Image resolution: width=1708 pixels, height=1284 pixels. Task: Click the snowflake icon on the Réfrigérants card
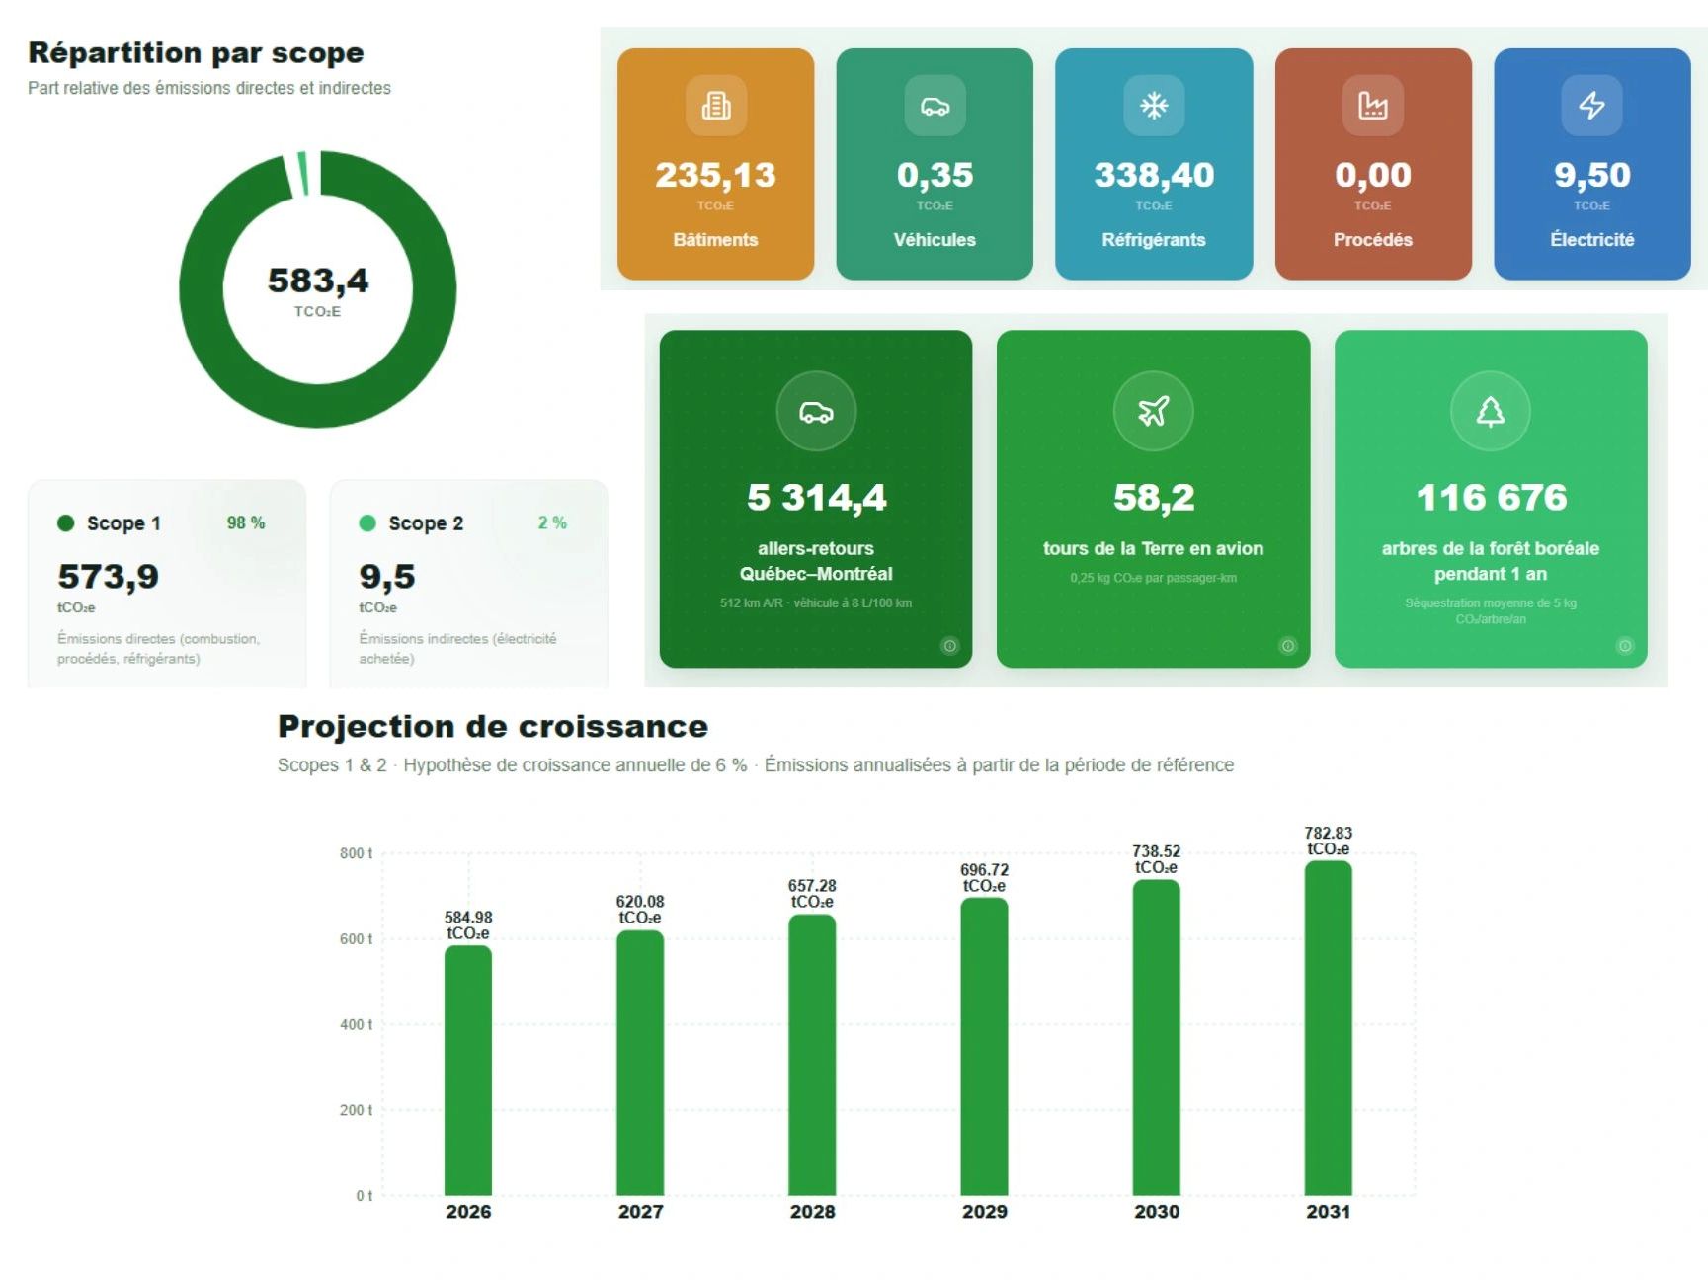pyautogui.click(x=1154, y=105)
